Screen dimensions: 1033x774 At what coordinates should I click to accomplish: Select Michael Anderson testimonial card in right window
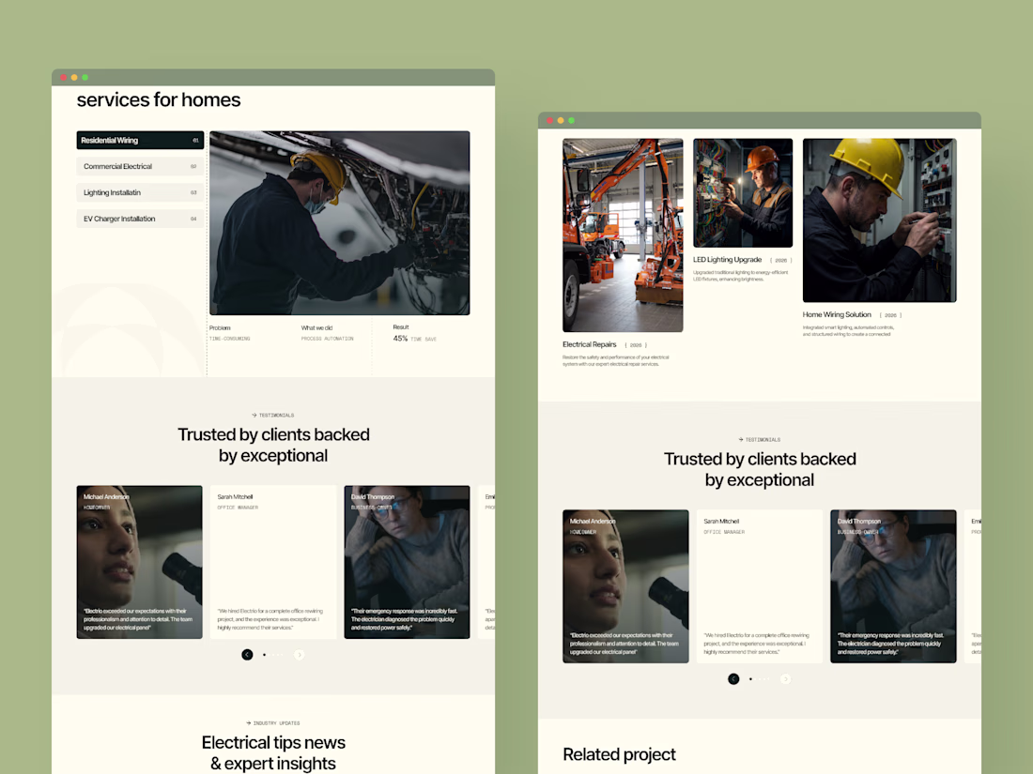pos(625,586)
